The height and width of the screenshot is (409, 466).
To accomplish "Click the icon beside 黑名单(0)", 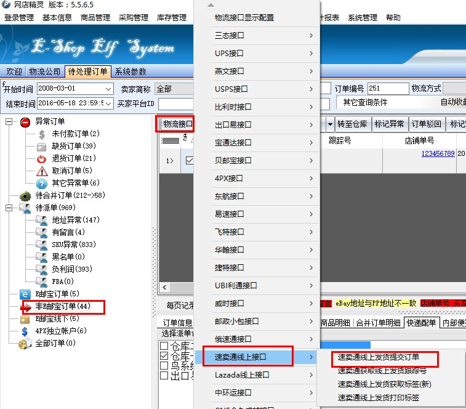I will (42, 257).
